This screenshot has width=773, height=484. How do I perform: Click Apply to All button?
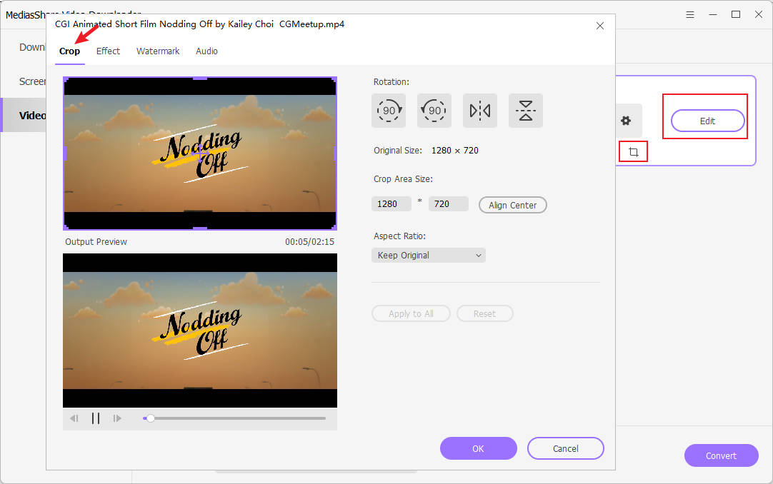[x=412, y=313]
